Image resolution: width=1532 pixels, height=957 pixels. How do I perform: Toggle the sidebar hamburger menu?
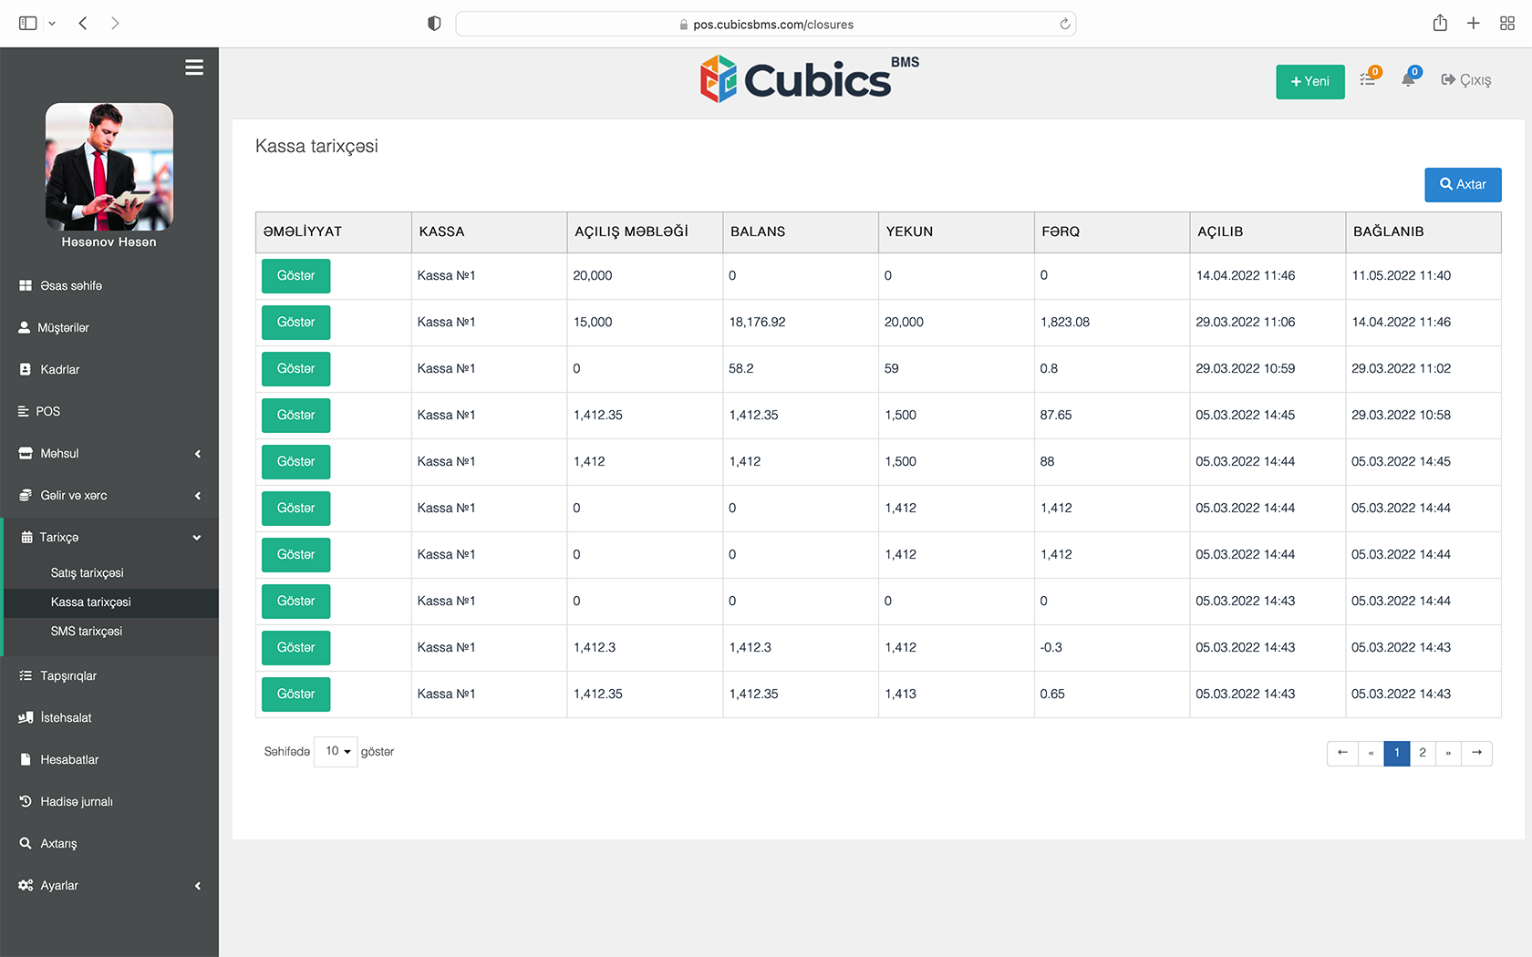tap(193, 67)
